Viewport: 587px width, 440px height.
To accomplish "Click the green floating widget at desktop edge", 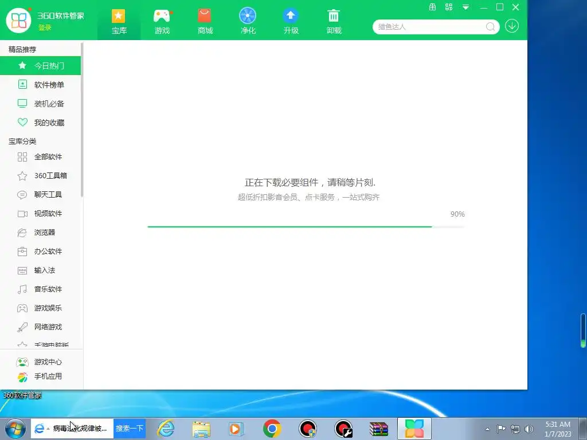I will 583,331.
